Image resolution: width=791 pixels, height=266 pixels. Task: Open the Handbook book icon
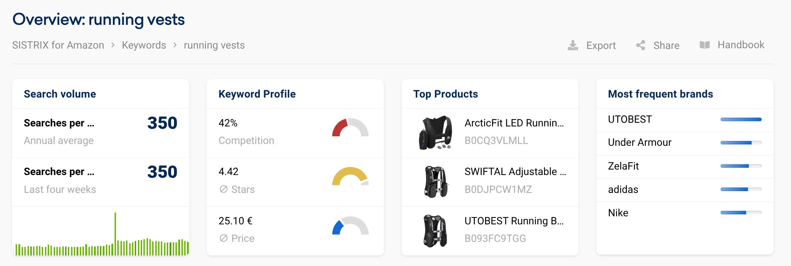(705, 45)
